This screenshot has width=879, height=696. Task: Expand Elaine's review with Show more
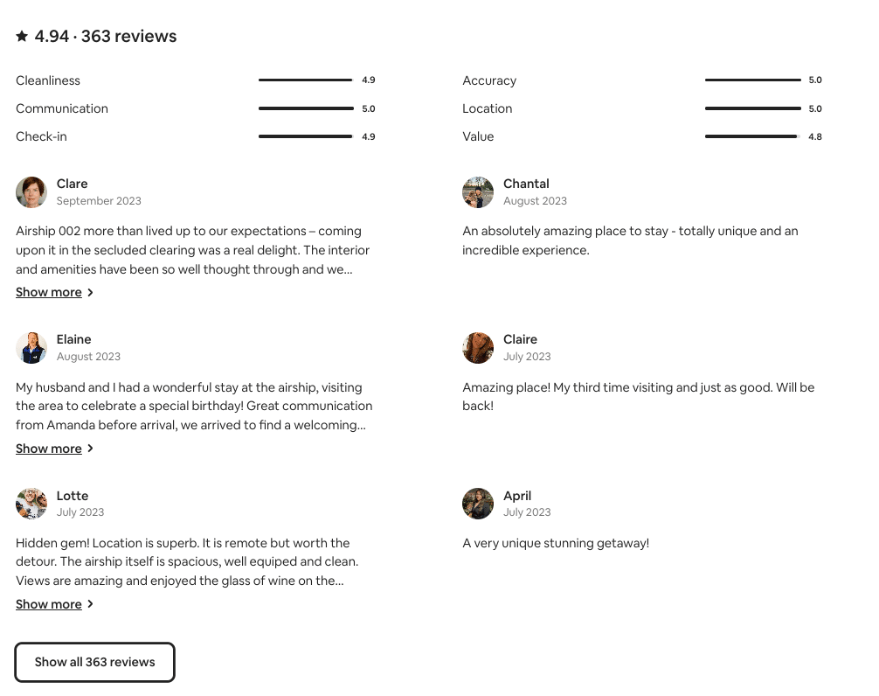click(49, 449)
